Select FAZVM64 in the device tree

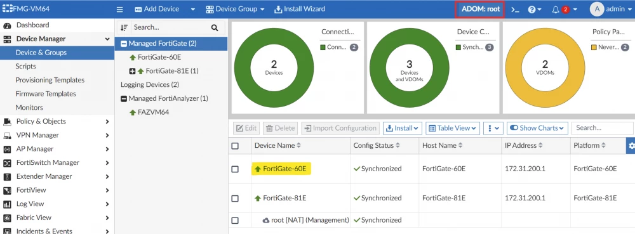(x=153, y=112)
